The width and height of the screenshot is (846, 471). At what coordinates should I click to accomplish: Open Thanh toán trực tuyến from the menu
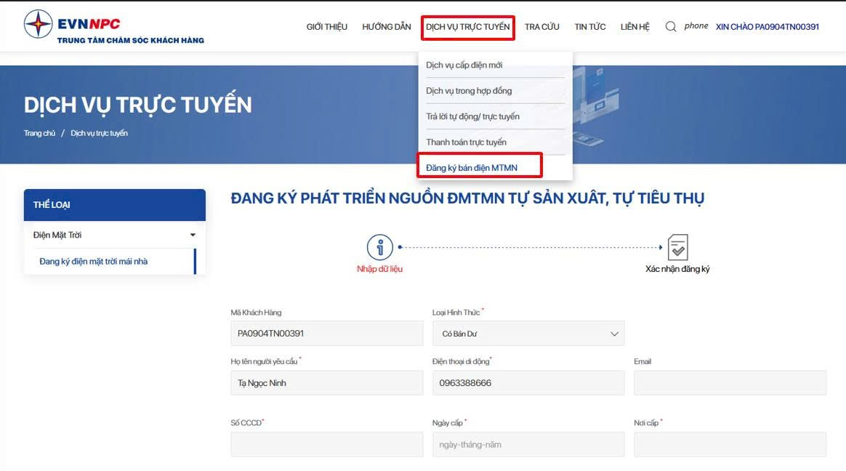(465, 141)
